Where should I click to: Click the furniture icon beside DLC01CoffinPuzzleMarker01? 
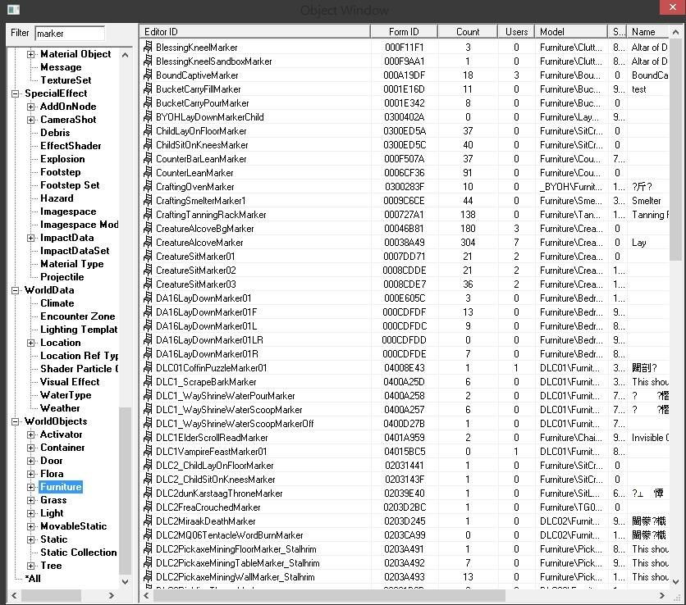point(148,367)
